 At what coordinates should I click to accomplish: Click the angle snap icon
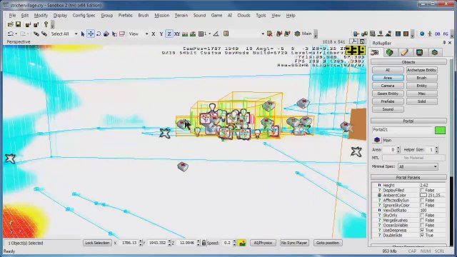tap(216, 34)
